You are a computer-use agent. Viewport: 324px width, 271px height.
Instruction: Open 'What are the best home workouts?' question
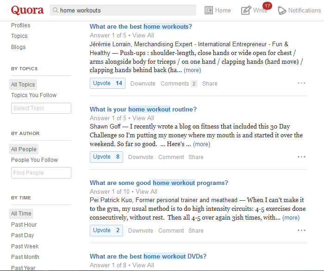pyautogui.click(x=141, y=26)
